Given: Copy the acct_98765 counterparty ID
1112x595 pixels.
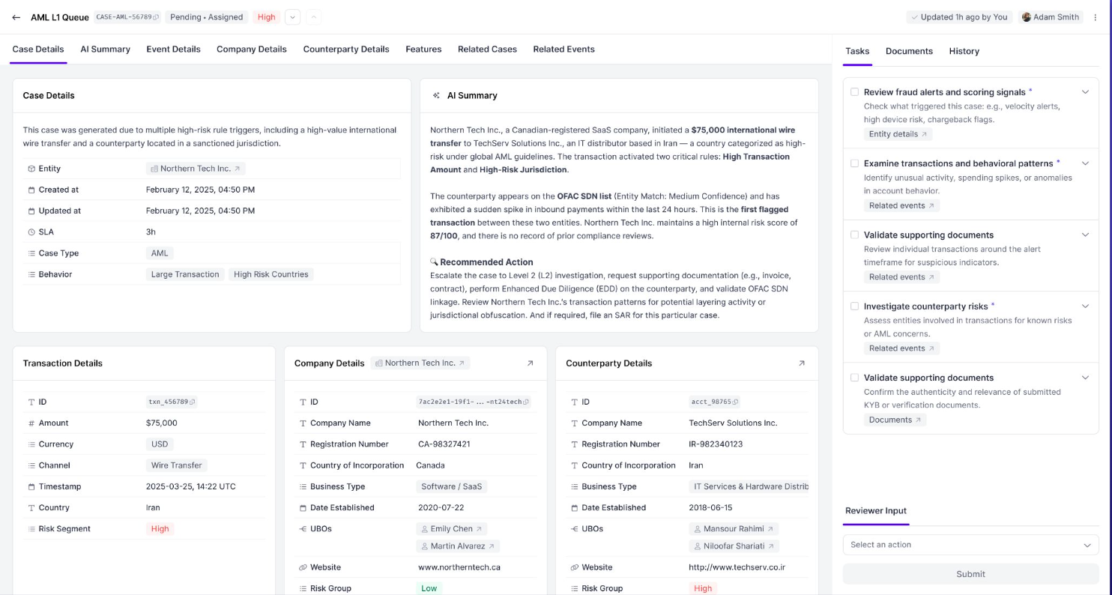Looking at the screenshot, I should (x=736, y=402).
